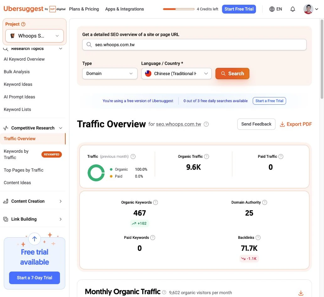Image resolution: width=324 pixels, height=297 pixels.
Task: Open the Whoops S... project dropdown
Action: point(35,36)
